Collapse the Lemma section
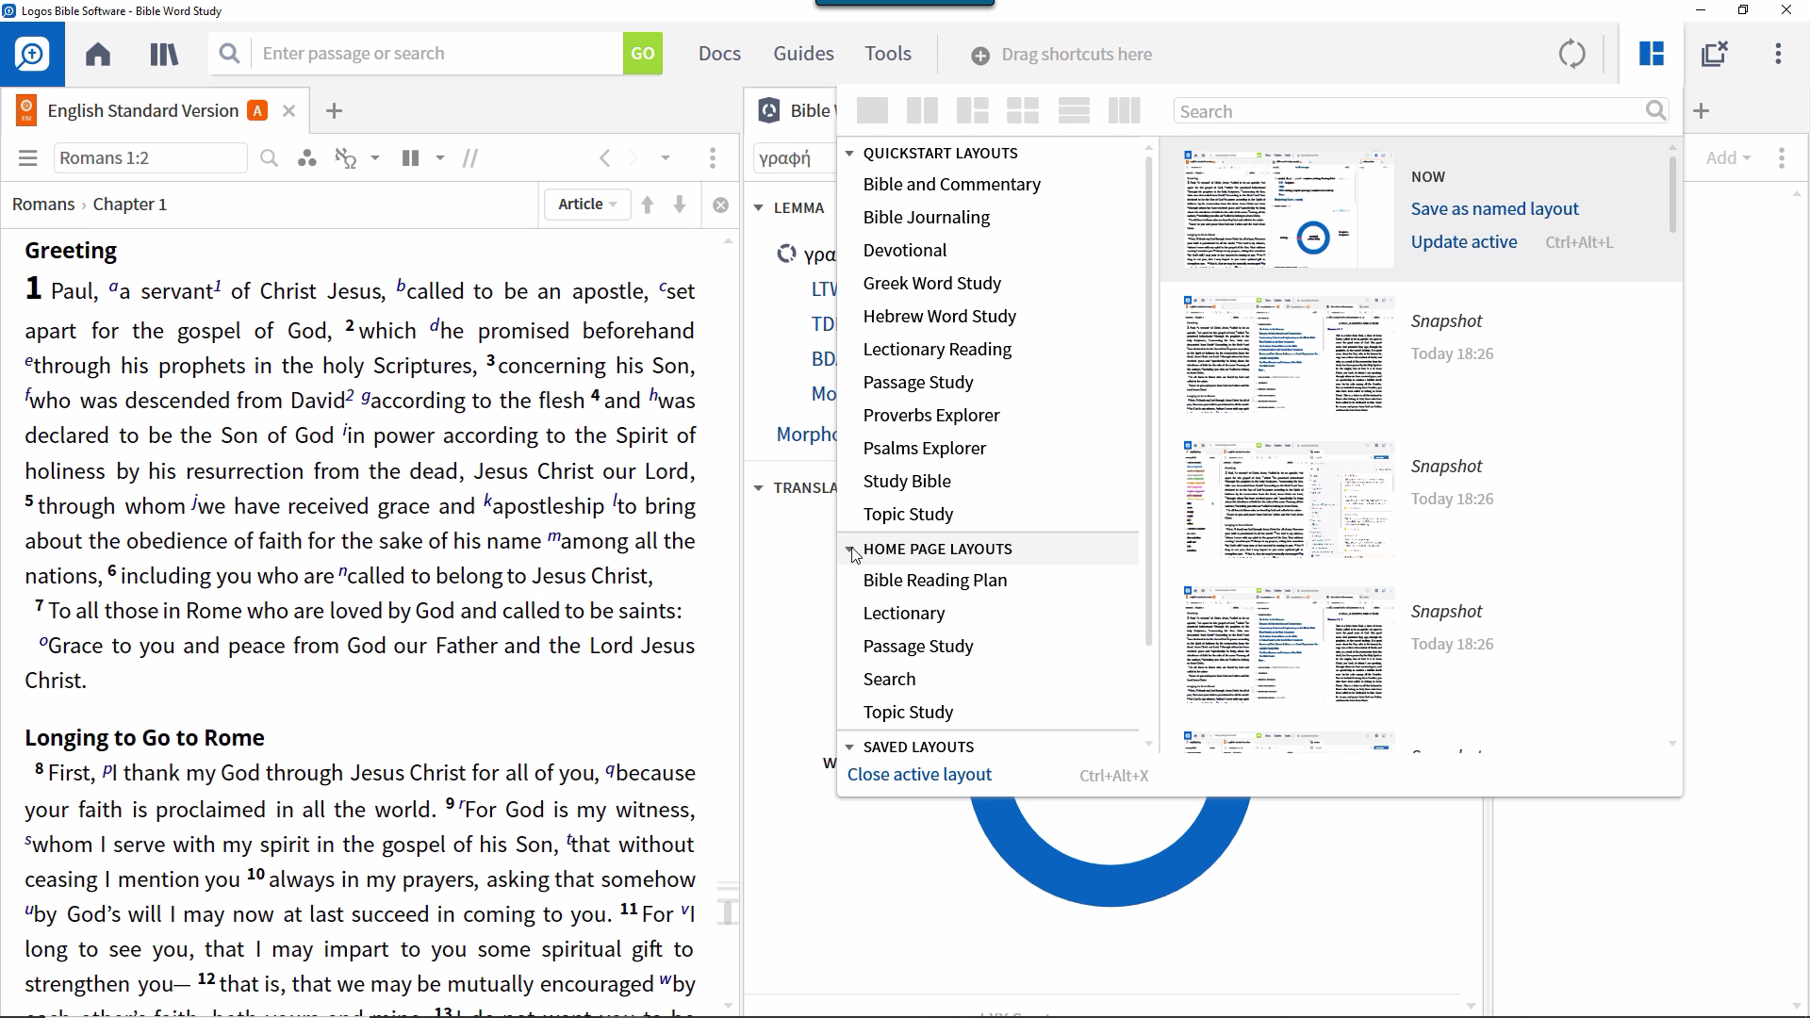1810x1018 pixels. click(x=759, y=207)
